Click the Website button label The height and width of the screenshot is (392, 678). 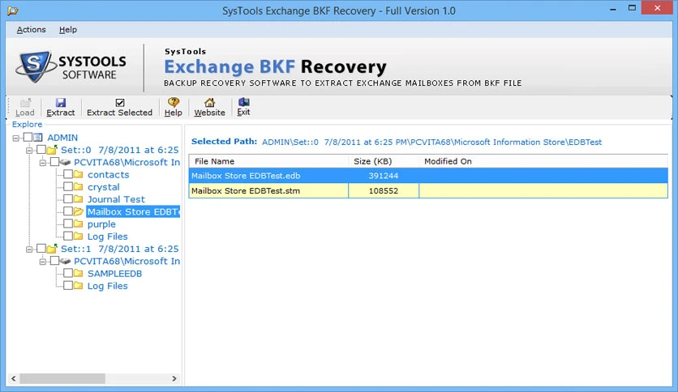tap(210, 113)
